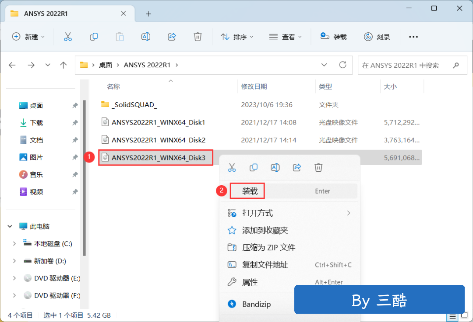Screen dimensions: 473x322
Task: Open 下载 in the quick access sidebar
Action: (x=36, y=123)
